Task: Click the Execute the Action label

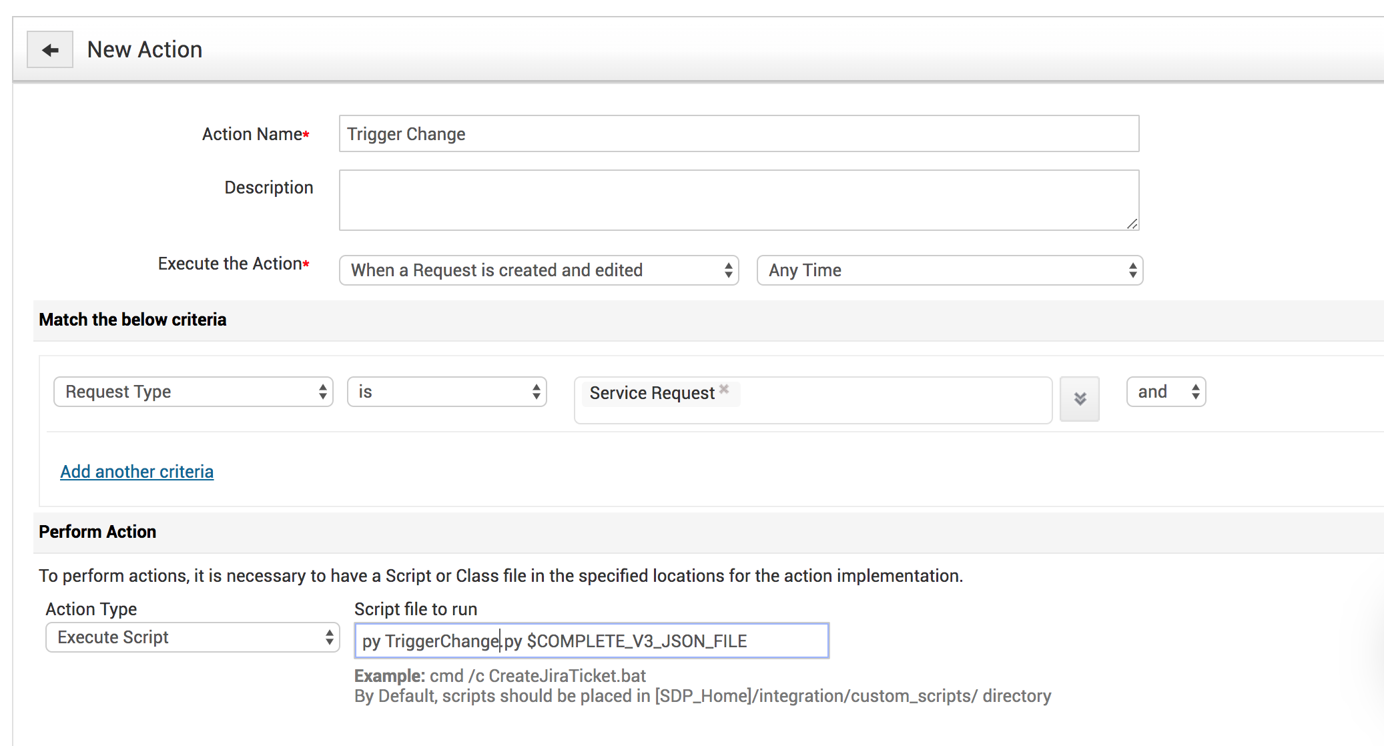Action: 230,264
